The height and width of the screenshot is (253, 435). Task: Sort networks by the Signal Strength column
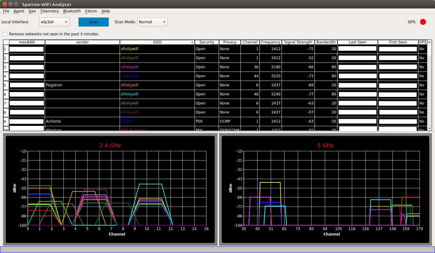298,42
